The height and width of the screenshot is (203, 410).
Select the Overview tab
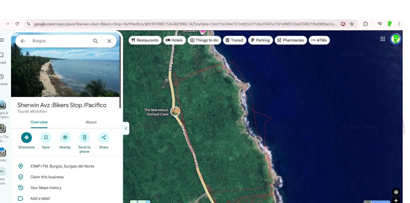pyautogui.click(x=39, y=122)
